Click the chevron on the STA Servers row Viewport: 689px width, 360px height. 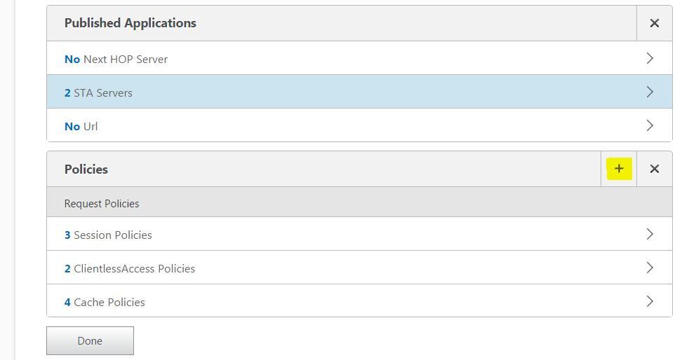[650, 92]
